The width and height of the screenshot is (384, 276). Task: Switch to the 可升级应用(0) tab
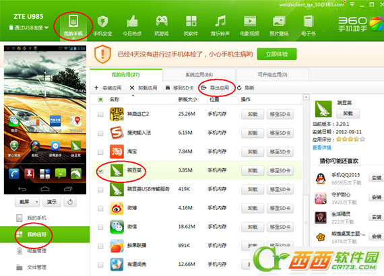click(x=272, y=75)
